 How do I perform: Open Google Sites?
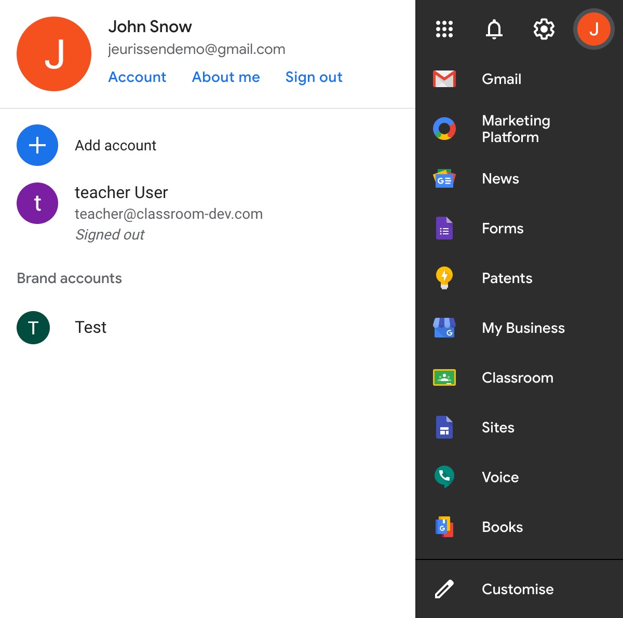point(497,427)
